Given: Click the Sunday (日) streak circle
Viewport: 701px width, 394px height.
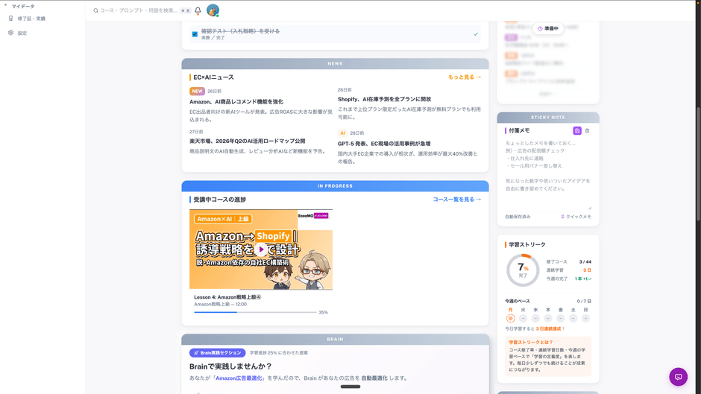Looking at the screenshot, I should tap(585, 319).
